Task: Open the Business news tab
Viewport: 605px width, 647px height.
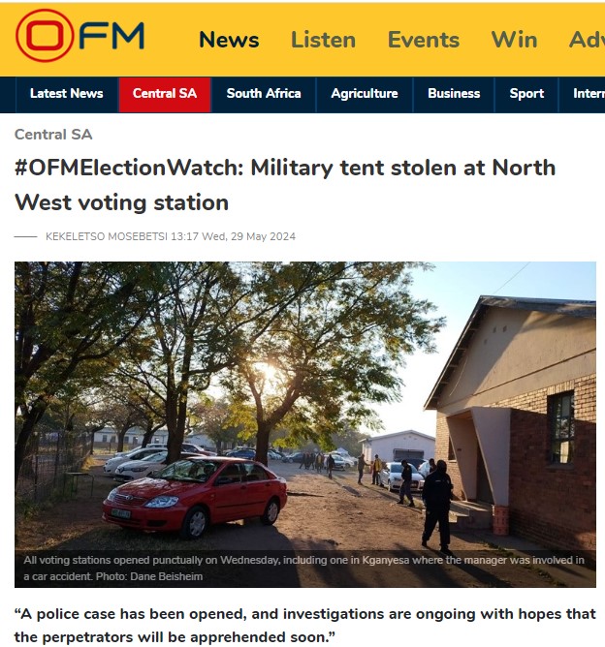Action: (x=454, y=94)
